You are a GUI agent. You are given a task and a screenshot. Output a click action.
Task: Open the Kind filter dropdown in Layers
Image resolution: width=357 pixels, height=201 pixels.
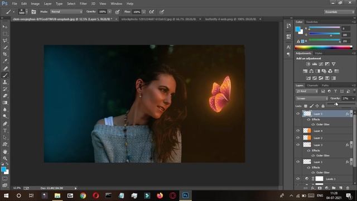click(307, 91)
